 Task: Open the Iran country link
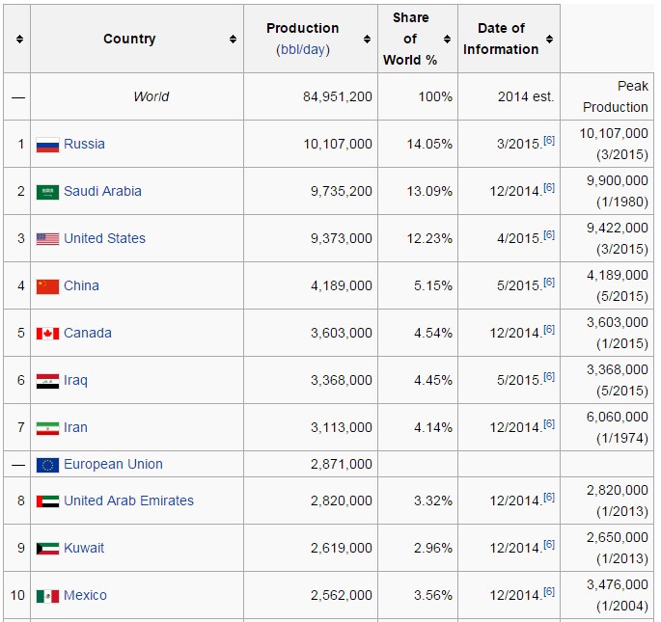tap(75, 427)
